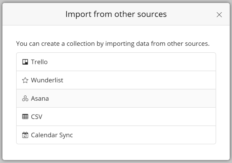Click empty space in the Calendar Sync row
The image size is (232, 163).
coord(144,135)
